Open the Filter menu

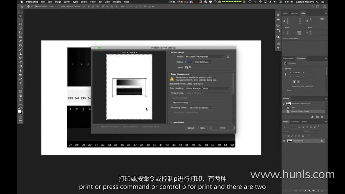pyautogui.click(x=93, y=2)
